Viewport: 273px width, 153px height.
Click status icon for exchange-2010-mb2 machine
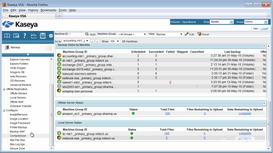click(59, 69)
